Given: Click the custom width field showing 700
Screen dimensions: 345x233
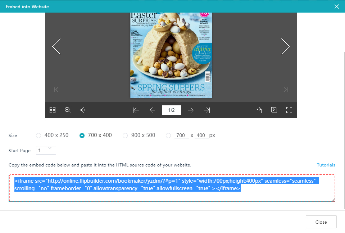Looking at the screenshot, I should (182, 135).
